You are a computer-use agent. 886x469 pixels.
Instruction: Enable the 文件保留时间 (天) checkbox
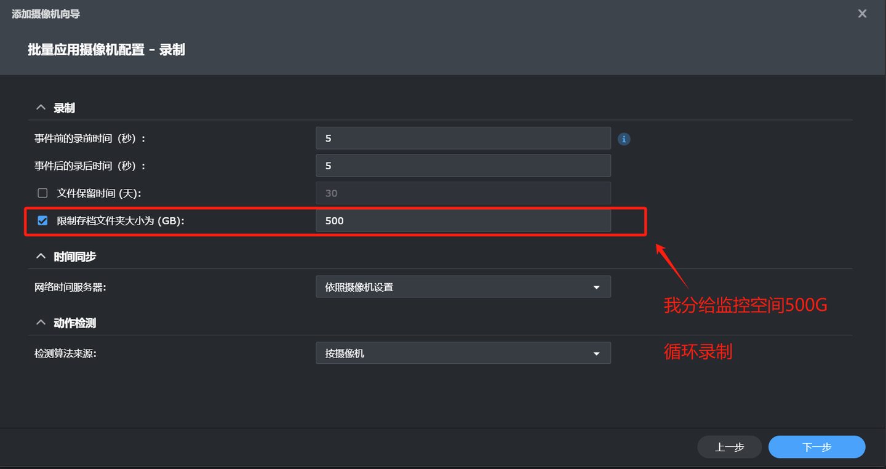(42, 193)
